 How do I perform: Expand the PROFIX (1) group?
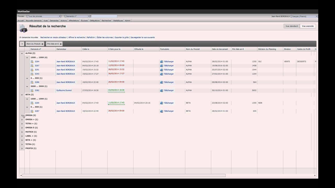click(22, 149)
